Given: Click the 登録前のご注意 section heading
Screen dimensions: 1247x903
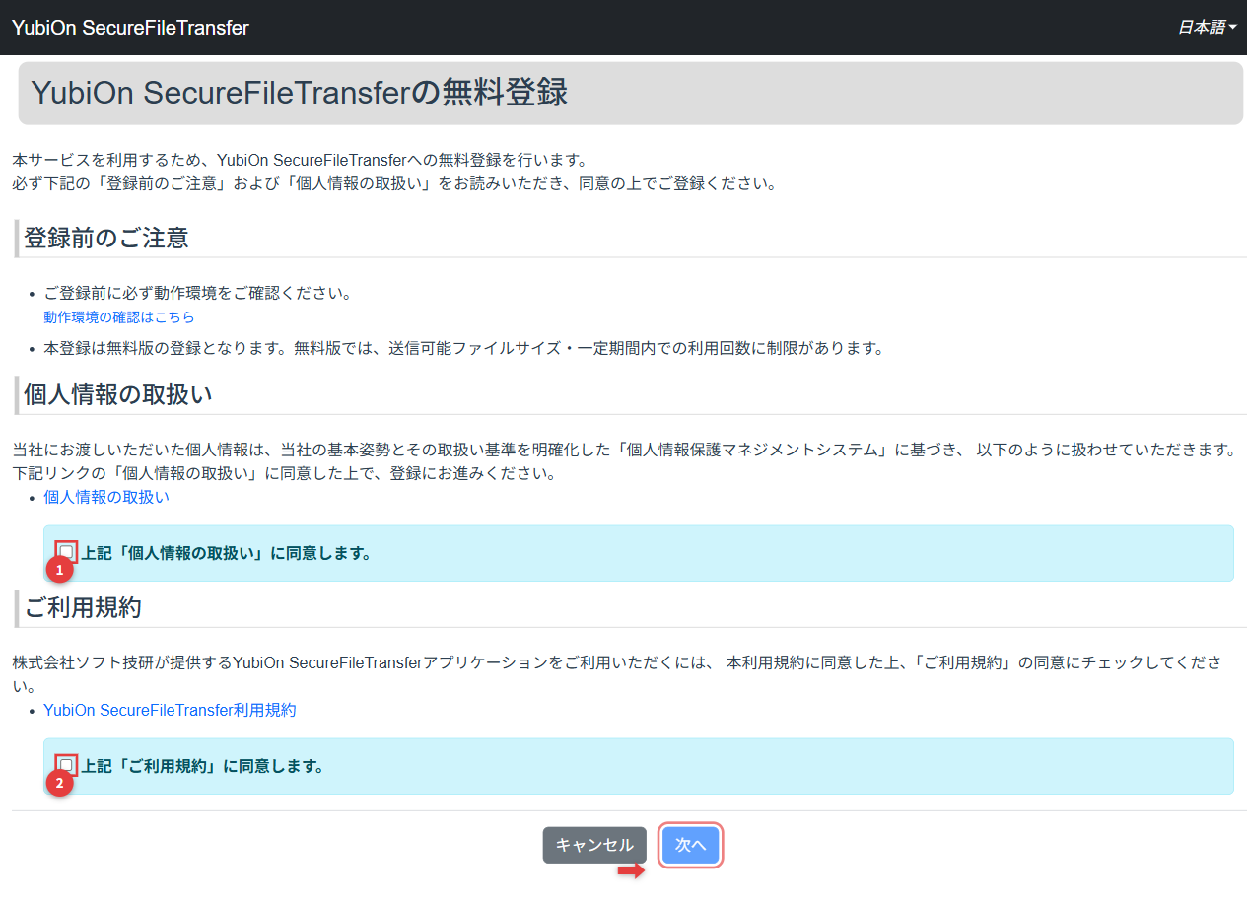Looking at the screenshot, I should (105, 239).
